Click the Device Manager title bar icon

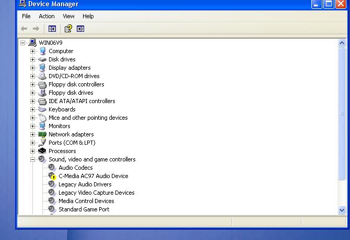(x=22, y=3)
